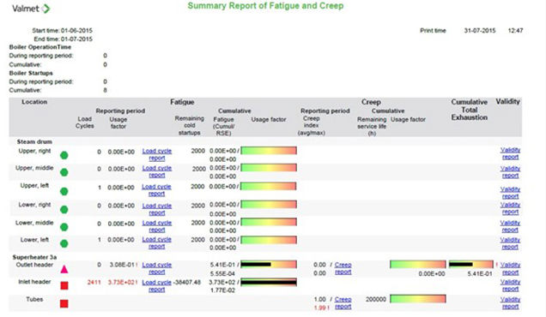Open Validity report for Tubes row

[510, 302]
